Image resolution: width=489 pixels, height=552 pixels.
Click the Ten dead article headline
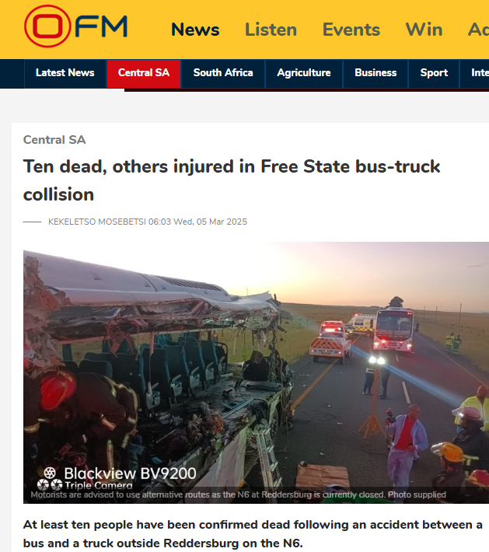pyautogui.click(x=232, y=180)
